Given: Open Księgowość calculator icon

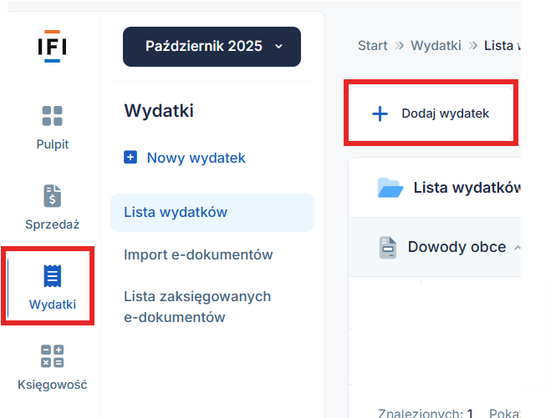Looking at the screenshot, I should 52,356.
